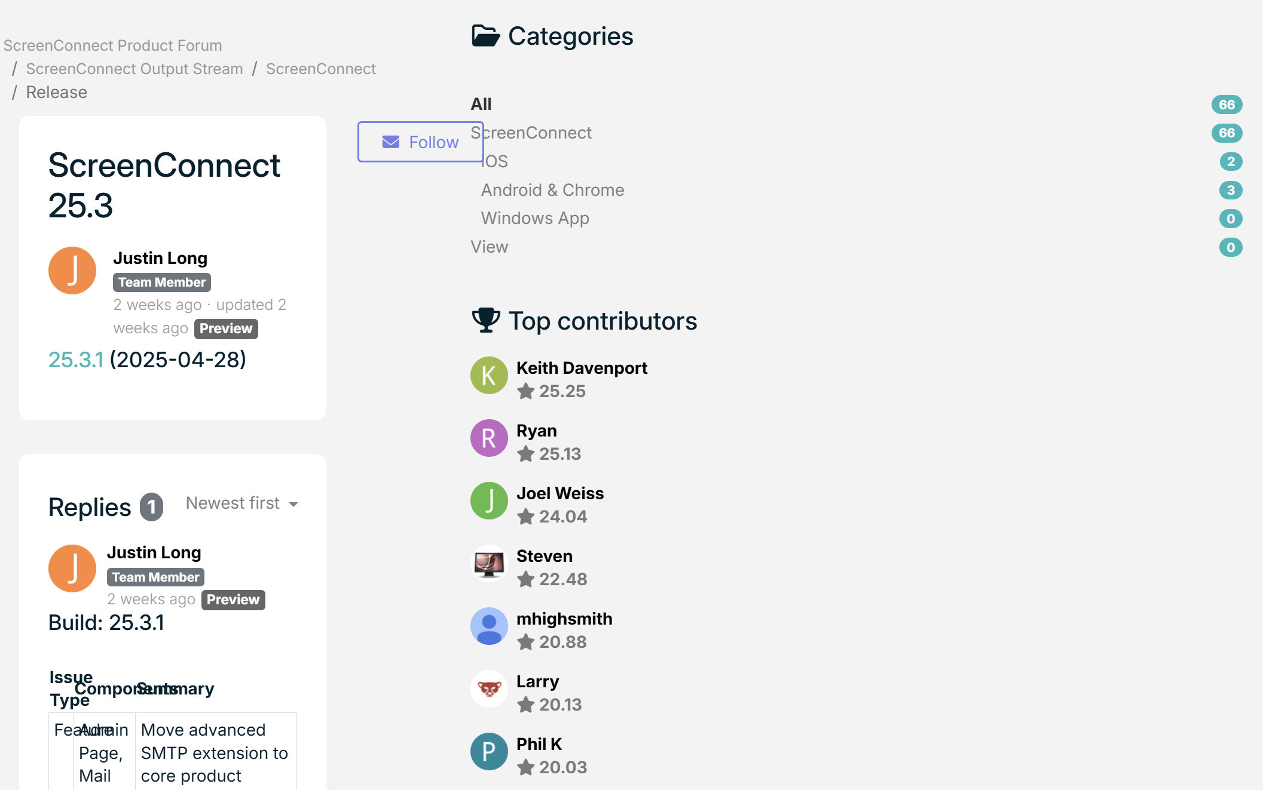Open ScreenConnect Product Forum breadcrumb
This screenshot has width=1263, height=790.
[112, 45]
